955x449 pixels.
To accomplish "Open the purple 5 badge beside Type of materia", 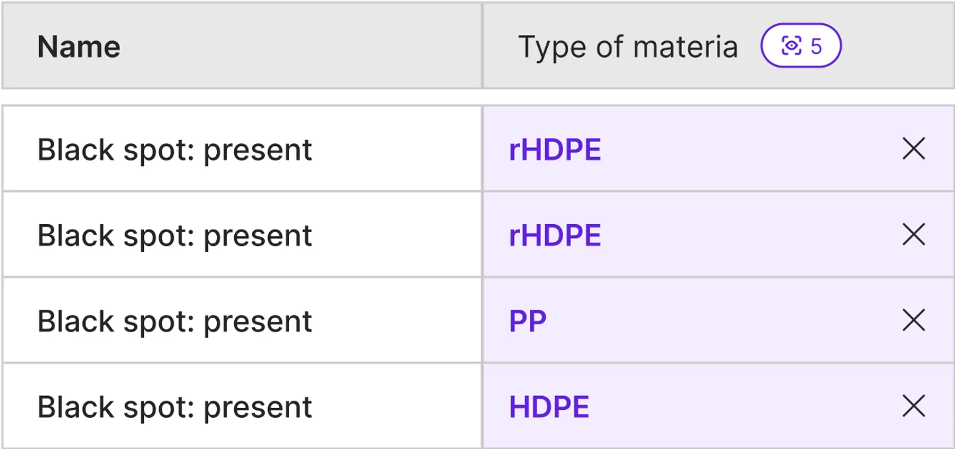I will [x=801, y=46].
